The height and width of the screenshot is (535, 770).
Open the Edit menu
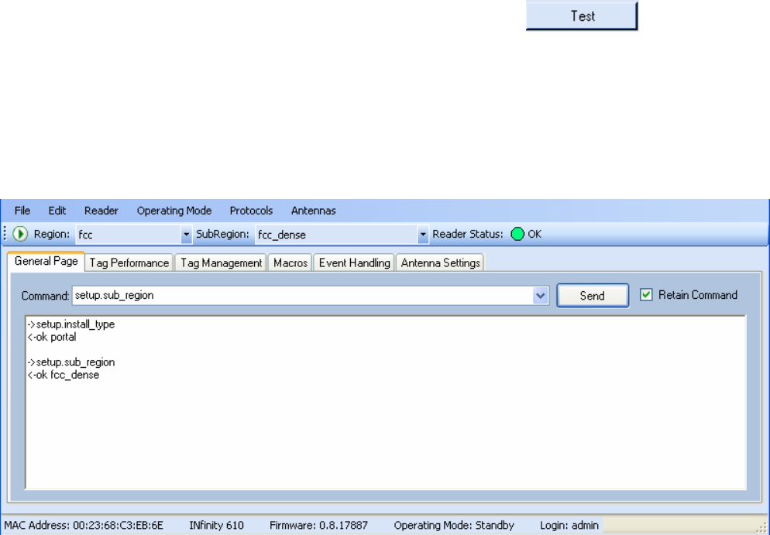[57, 211]
